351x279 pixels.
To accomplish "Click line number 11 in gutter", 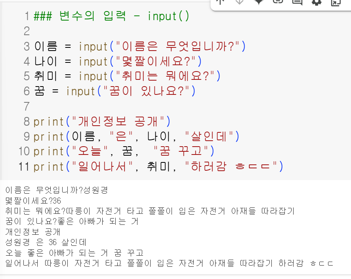I will coord(24,167).
